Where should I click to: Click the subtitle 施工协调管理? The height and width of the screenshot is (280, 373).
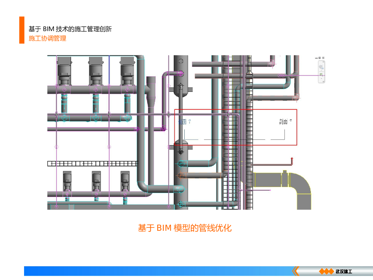pyautogui.click(x=47, y=38)
